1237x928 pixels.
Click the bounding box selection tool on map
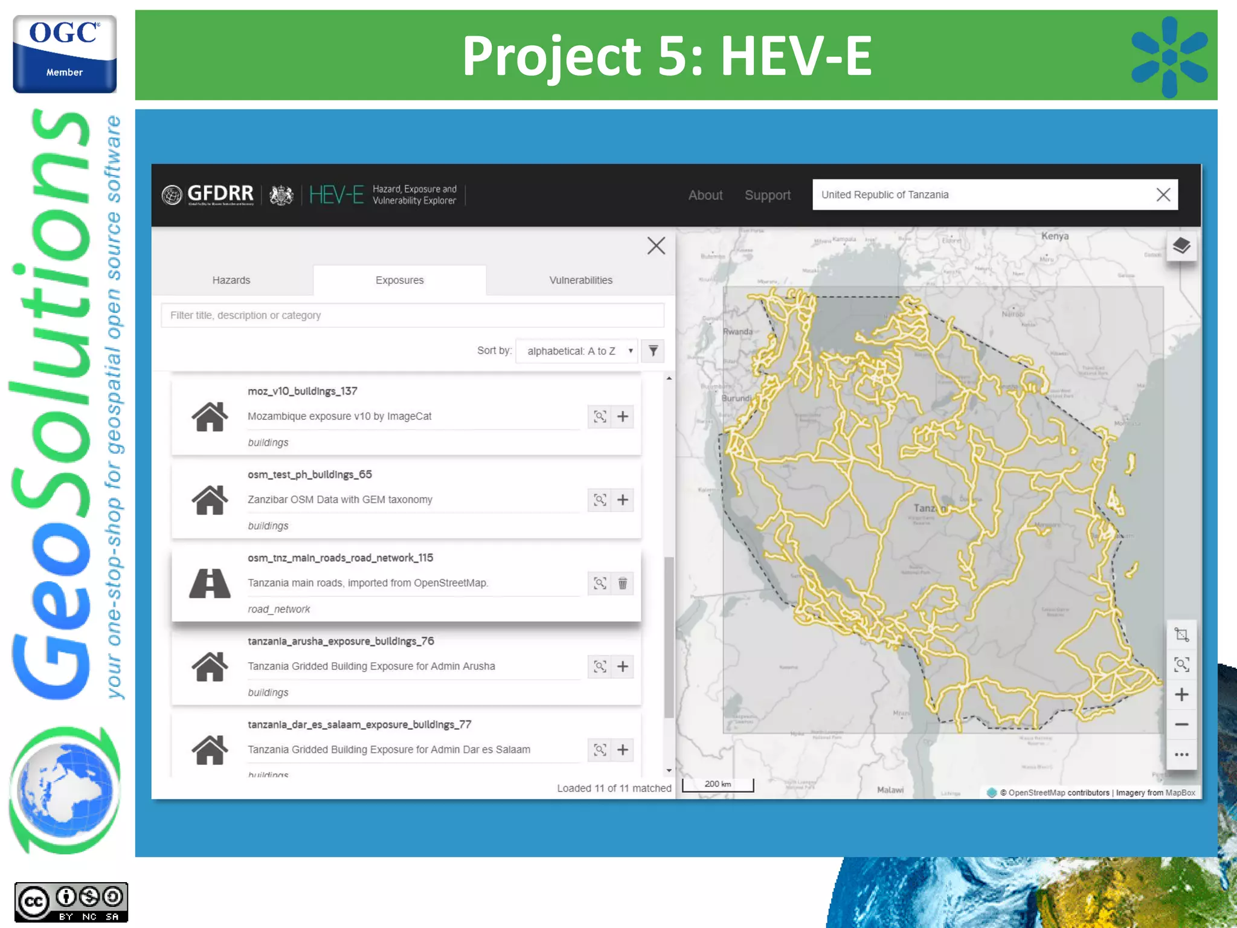tap(1181, 635)
